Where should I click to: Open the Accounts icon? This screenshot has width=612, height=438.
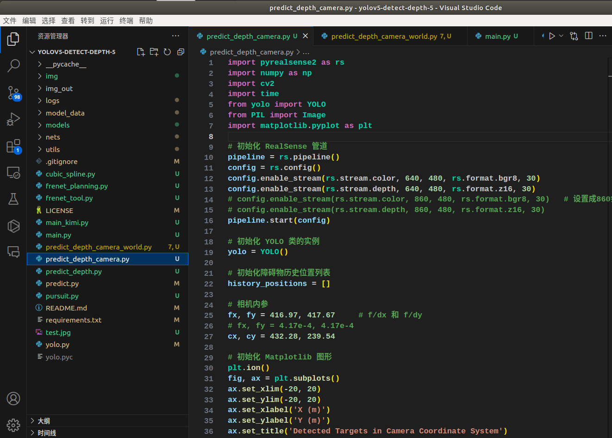pos(13,398)
